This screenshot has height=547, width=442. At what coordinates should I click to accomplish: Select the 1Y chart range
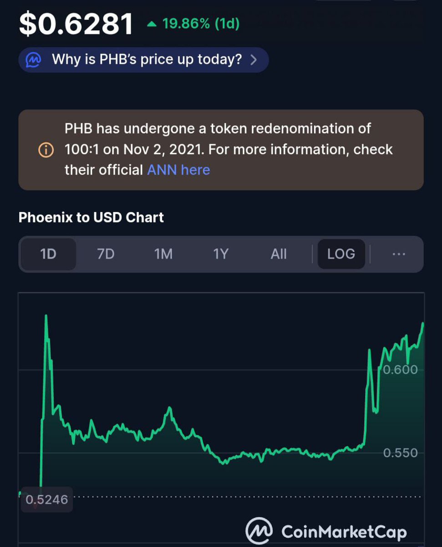coord(221,254)
